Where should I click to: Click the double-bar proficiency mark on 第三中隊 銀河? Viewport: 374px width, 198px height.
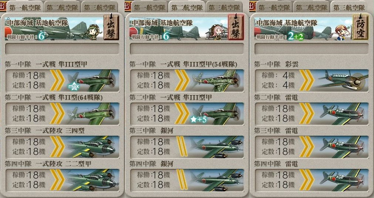tap(182, 146)
